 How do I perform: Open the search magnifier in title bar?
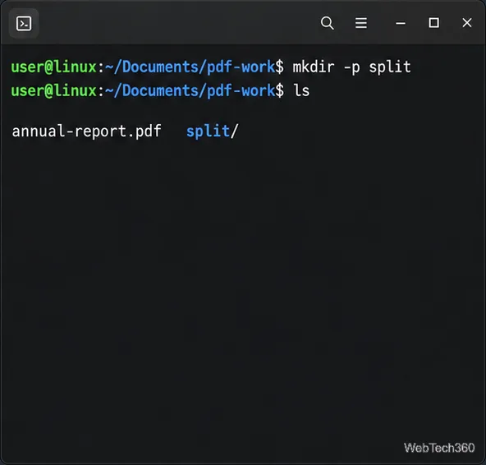328,23
